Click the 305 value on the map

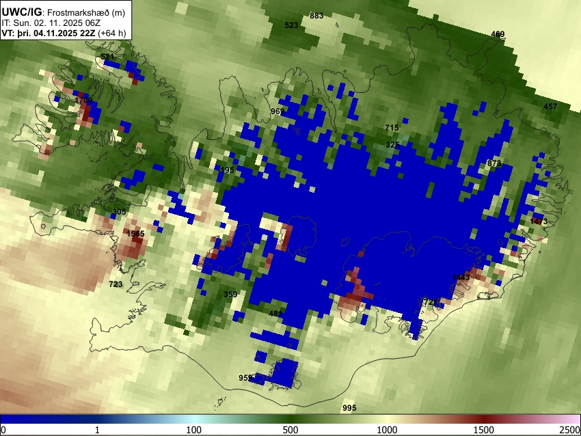[119, 212]
